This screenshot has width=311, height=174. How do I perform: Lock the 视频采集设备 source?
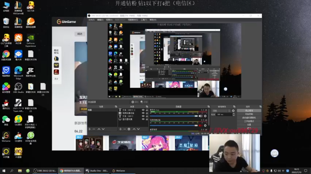coord(147,113)
